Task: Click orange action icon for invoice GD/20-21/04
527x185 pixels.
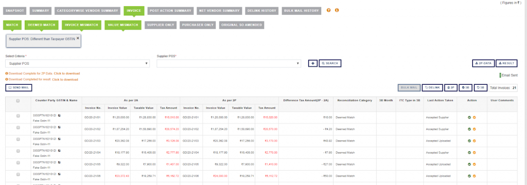Action: point(474,153)
